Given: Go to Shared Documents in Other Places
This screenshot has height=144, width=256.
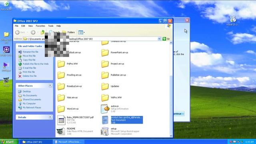Looking at the screenshot, I should click(30, 100).
